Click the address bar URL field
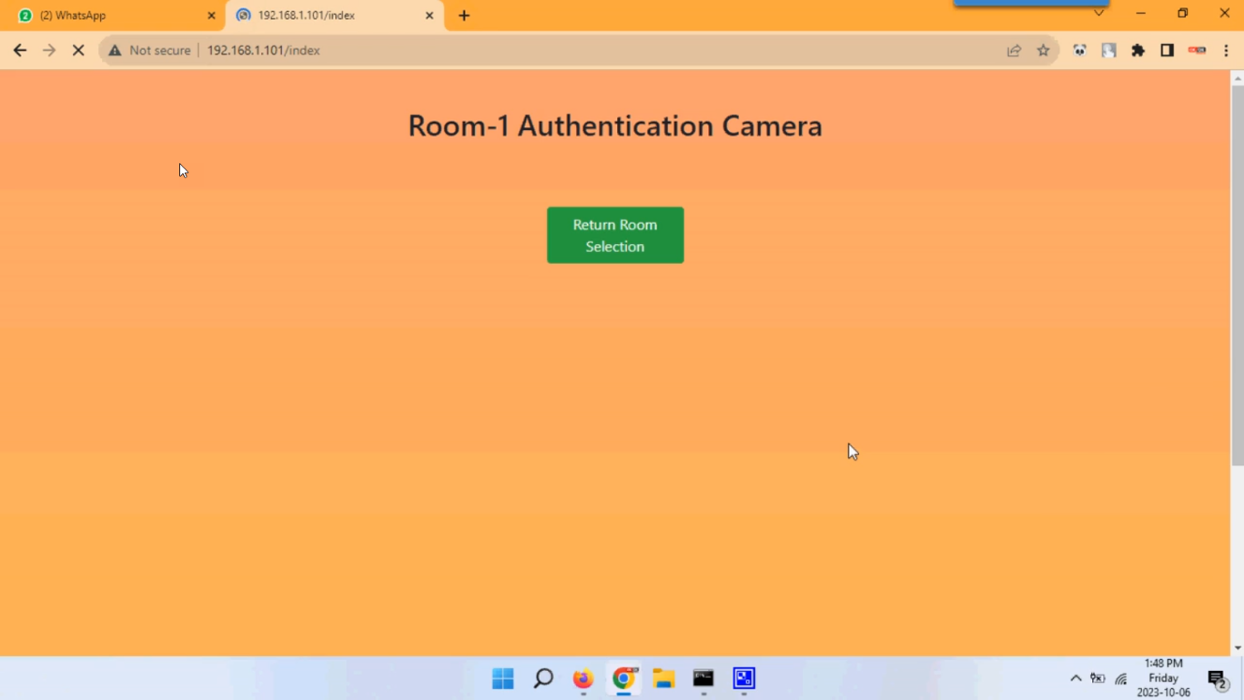Image resolution: width=1244 pixels, height=700 pixels. 581,51
